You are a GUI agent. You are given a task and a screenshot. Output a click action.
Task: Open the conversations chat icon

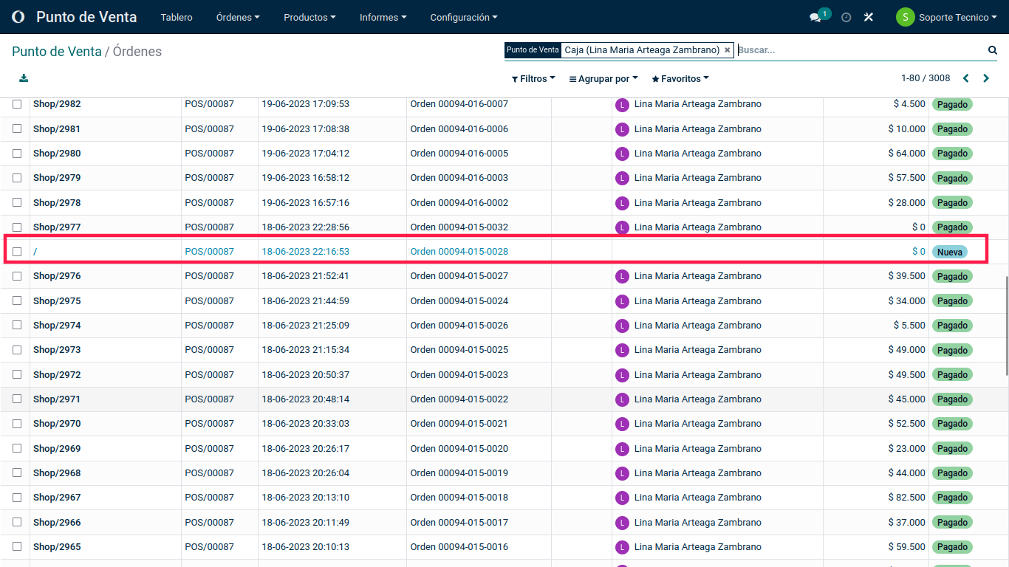pos(815,17)
